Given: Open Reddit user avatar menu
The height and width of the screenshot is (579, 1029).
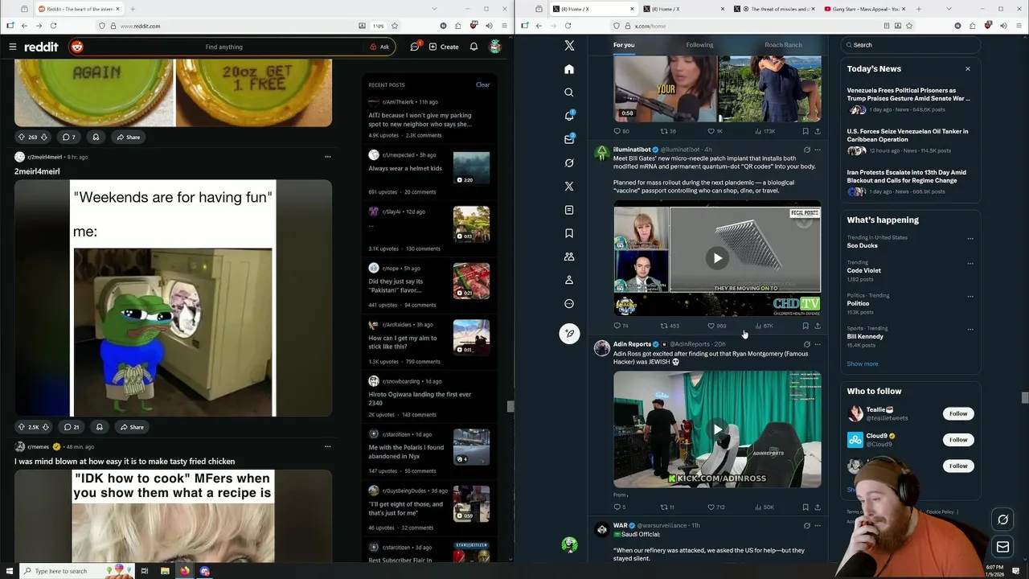Looking at the screenshot, I should 495,47.
